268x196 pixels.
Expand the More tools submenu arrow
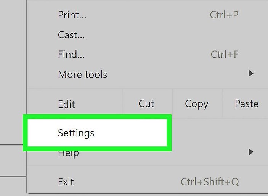(x=251, y=74)
